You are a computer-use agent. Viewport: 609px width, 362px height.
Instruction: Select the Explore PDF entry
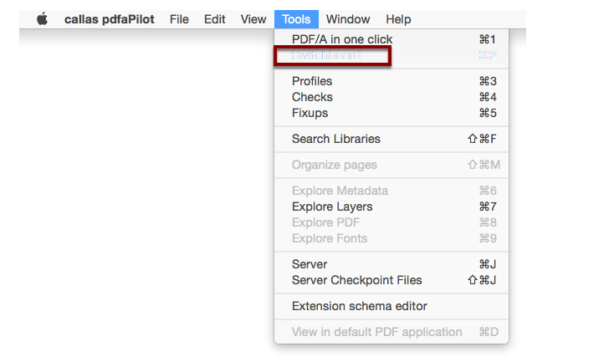[x=391, y=222]
